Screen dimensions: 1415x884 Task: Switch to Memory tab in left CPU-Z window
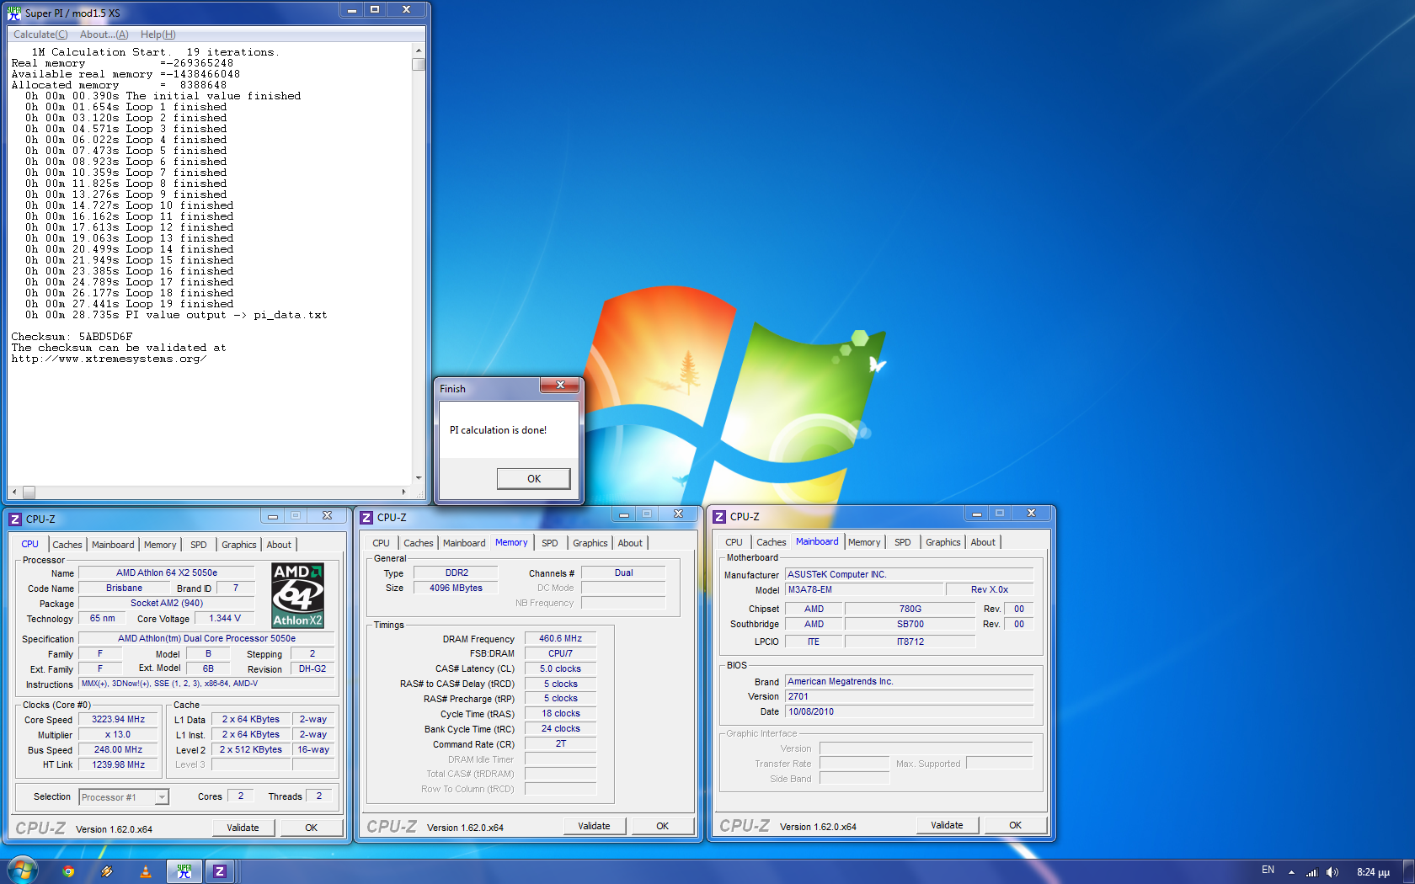[160, 545]
